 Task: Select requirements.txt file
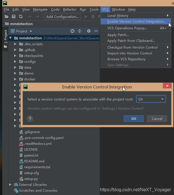point(37,167)
